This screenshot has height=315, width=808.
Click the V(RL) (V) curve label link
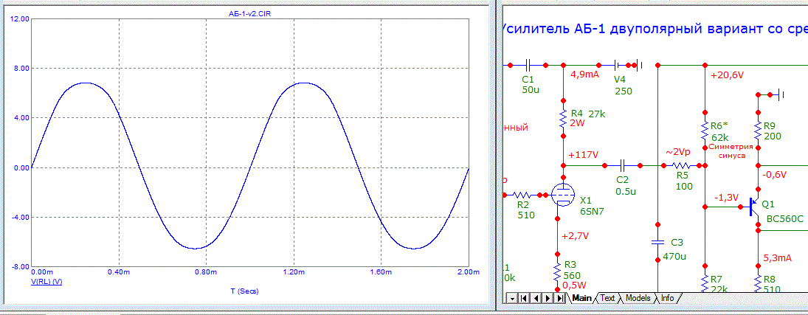pyautogui.click(x=46, y=282)
